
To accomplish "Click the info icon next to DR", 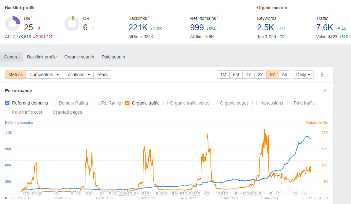I will click(32, 17).
